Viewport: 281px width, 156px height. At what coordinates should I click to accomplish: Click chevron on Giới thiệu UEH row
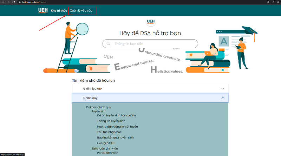(223, 89)
